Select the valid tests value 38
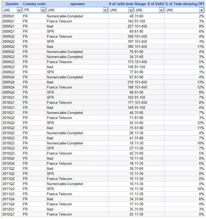This screenshot has height=219, width=206. click(x=131, y=168)
